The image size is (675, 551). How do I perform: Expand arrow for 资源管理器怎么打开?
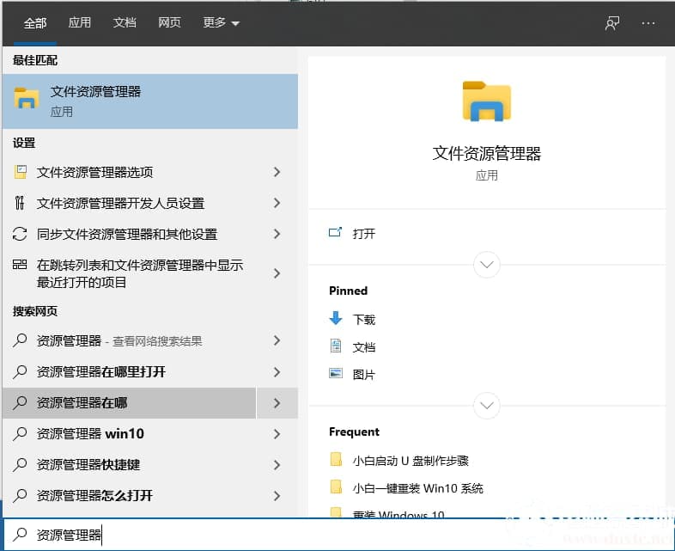click(277, 496)
